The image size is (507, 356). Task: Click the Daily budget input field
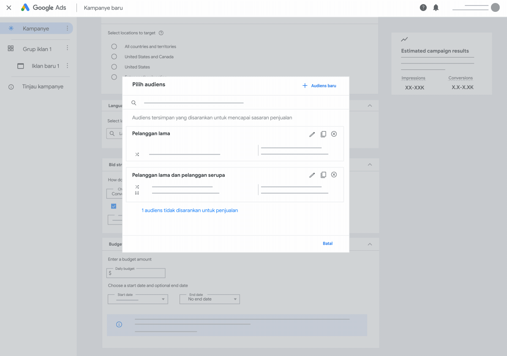136,273
